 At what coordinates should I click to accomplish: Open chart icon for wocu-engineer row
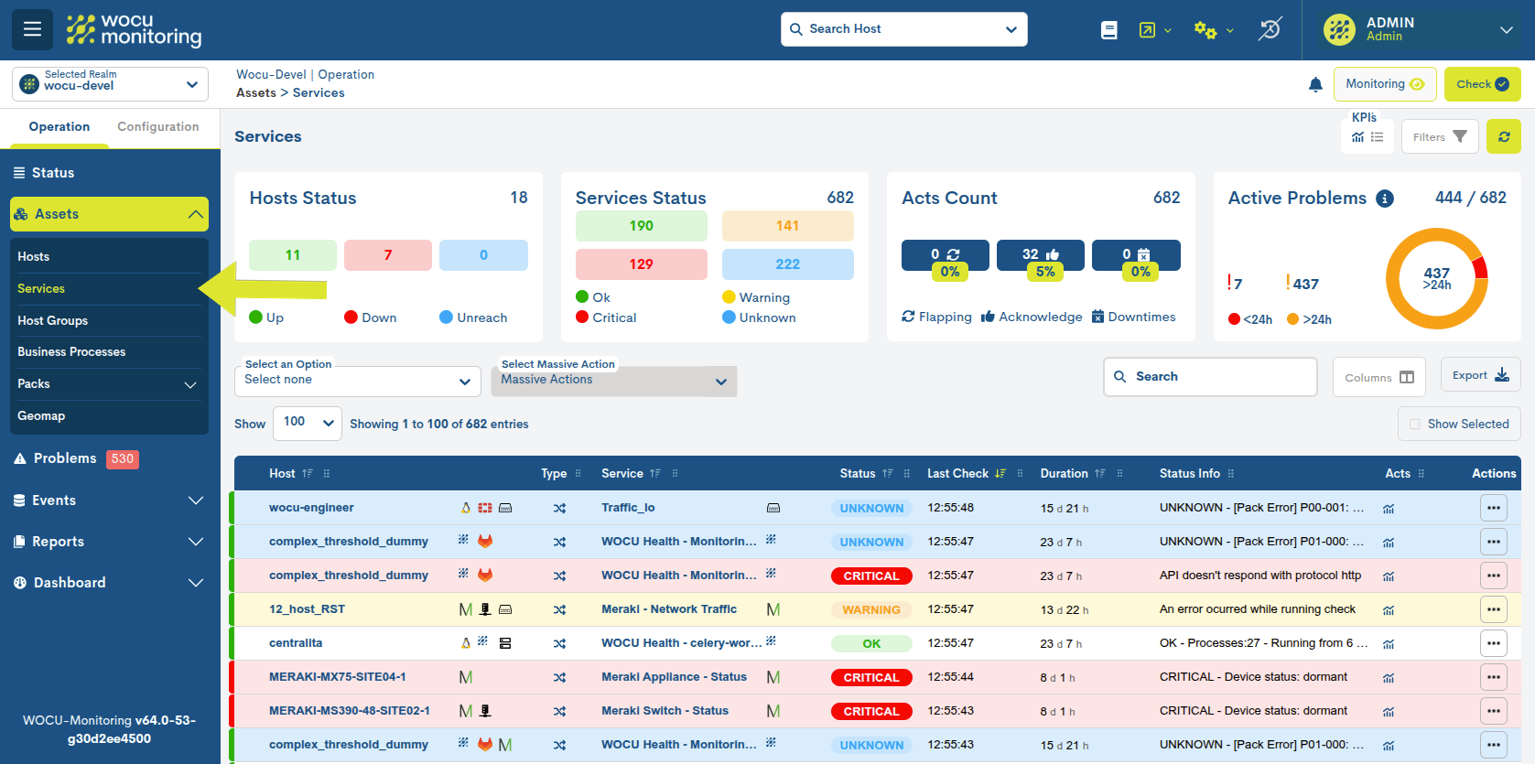[1389, 509]
